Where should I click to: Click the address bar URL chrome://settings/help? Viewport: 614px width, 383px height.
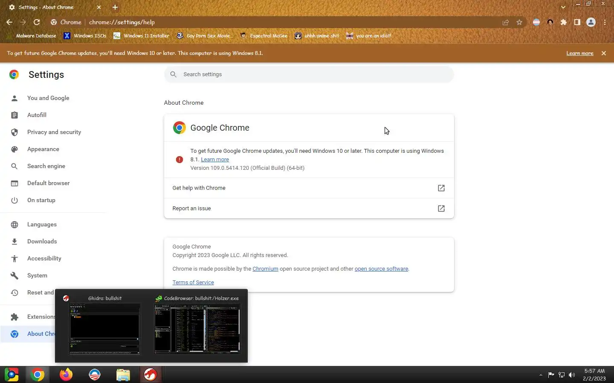(x=122, y=22)
